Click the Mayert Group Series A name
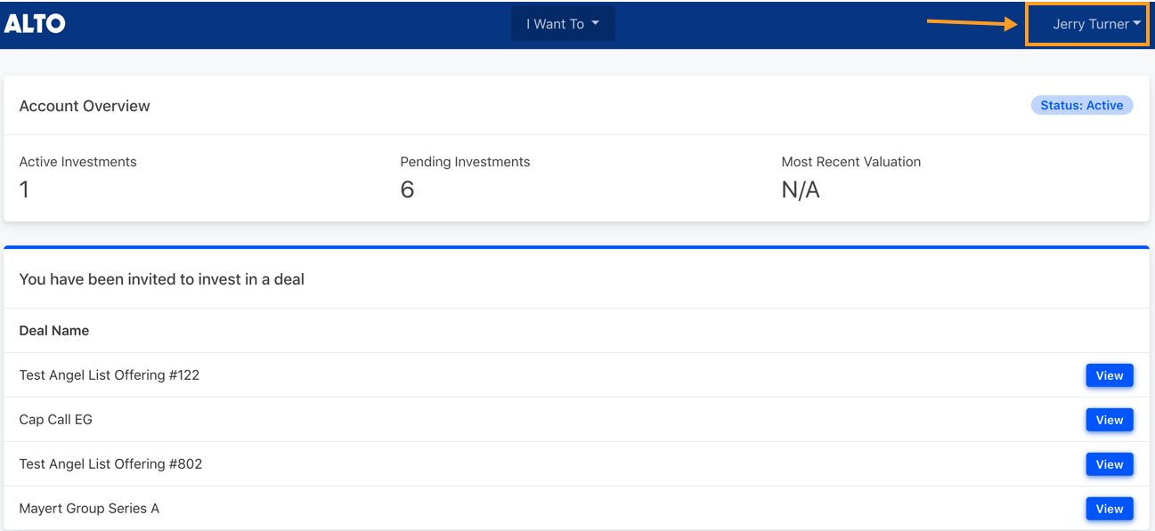This screenshot has width=1155, height=531. [89, 509]
